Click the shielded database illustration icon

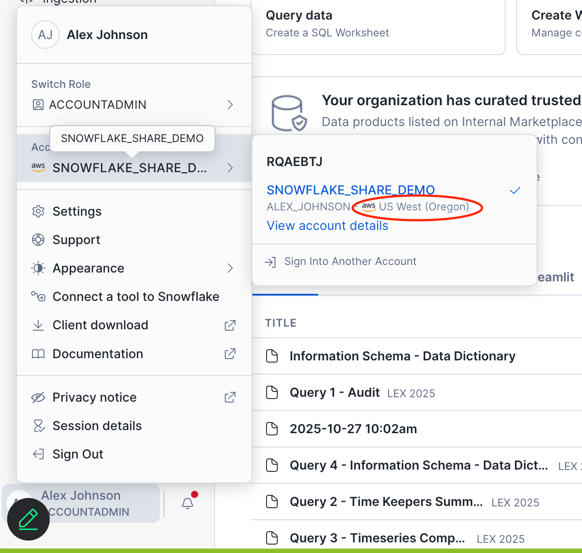pyautogui.click(x=289, y=113)
